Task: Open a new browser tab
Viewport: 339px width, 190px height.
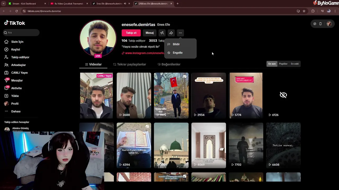Action: (x=177, y=4)
